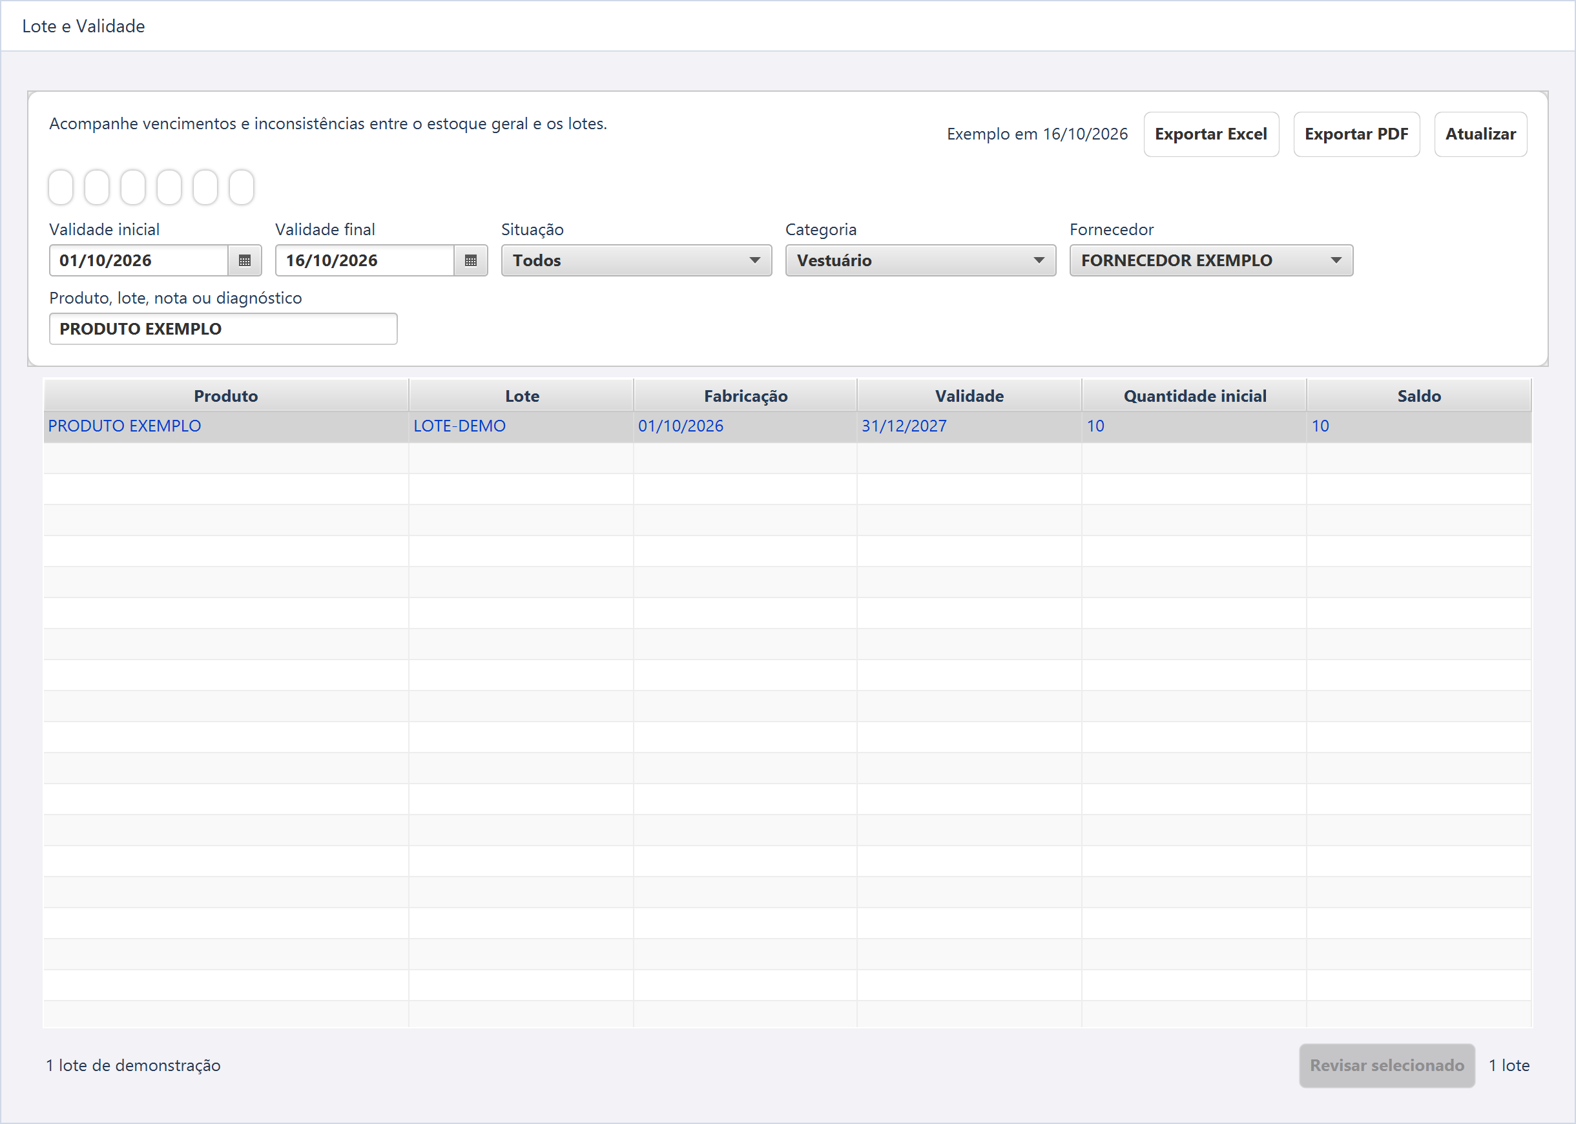Click the 'Exemplo em 16/10/2026' label
The width and height of the screenshot is (1576, 1124).
click(x=1037, y=134)
